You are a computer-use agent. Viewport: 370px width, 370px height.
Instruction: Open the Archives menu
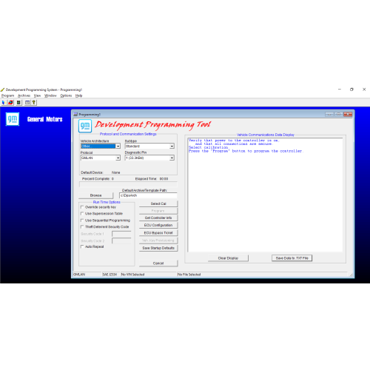click(x=24, y=95)
